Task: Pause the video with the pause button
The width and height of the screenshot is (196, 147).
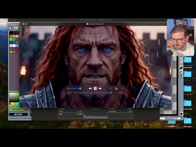Action: 95,89
